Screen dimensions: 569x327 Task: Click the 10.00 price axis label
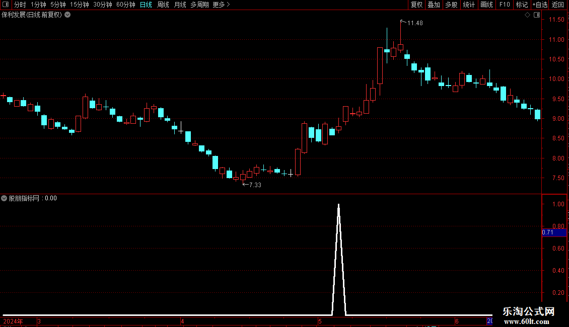click(556, 79)
